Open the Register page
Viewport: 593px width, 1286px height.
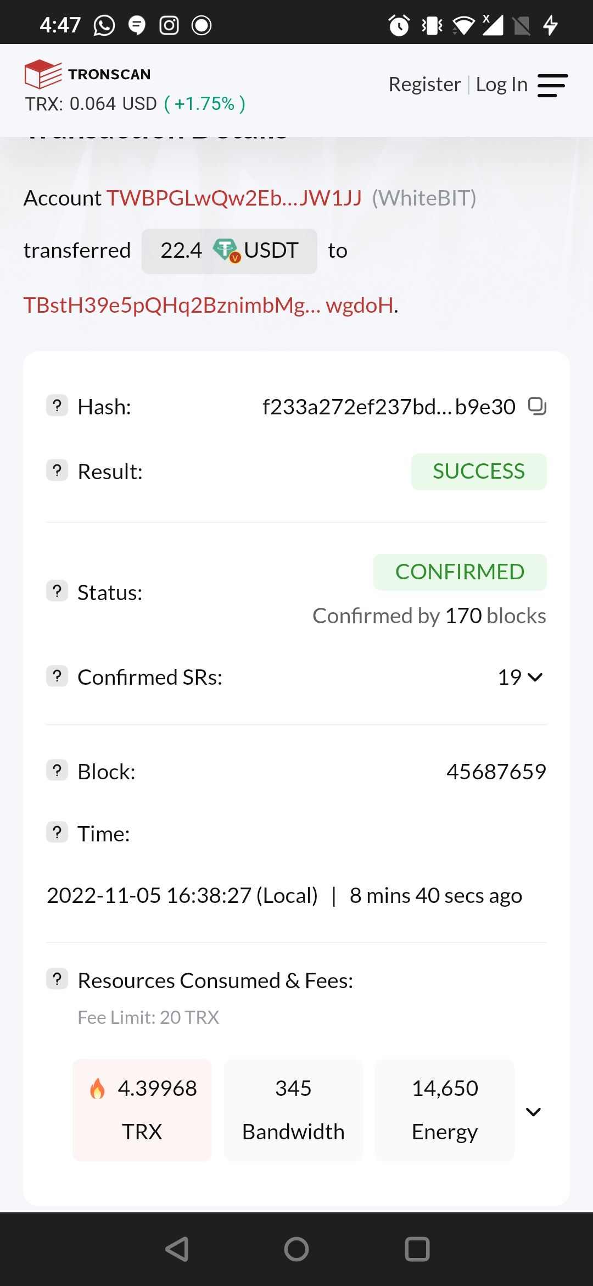click(424, 85)
